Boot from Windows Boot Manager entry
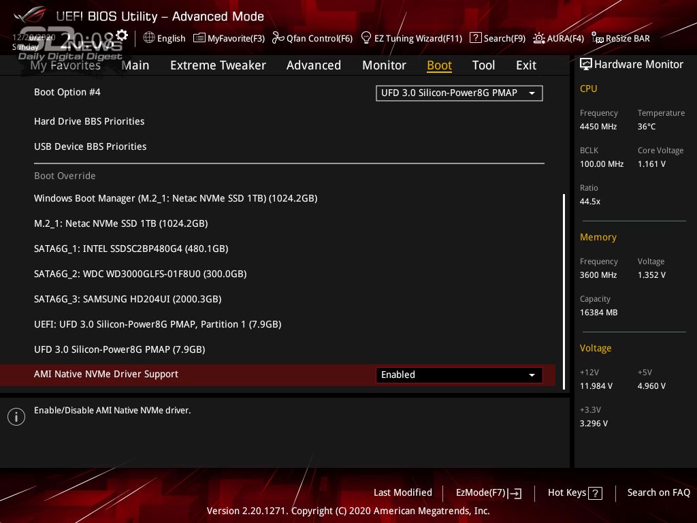Image resolution: width=697 pixels, height=523 pixels. click(x=176, y=198)
